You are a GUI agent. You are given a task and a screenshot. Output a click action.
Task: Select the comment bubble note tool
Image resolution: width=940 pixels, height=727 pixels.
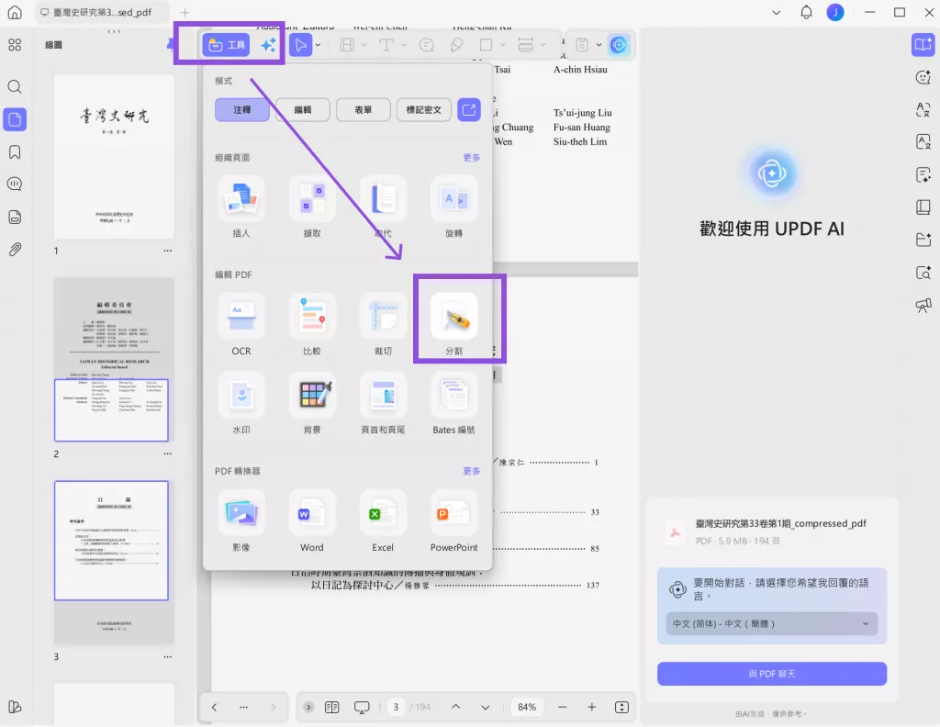tap(426, 45)
